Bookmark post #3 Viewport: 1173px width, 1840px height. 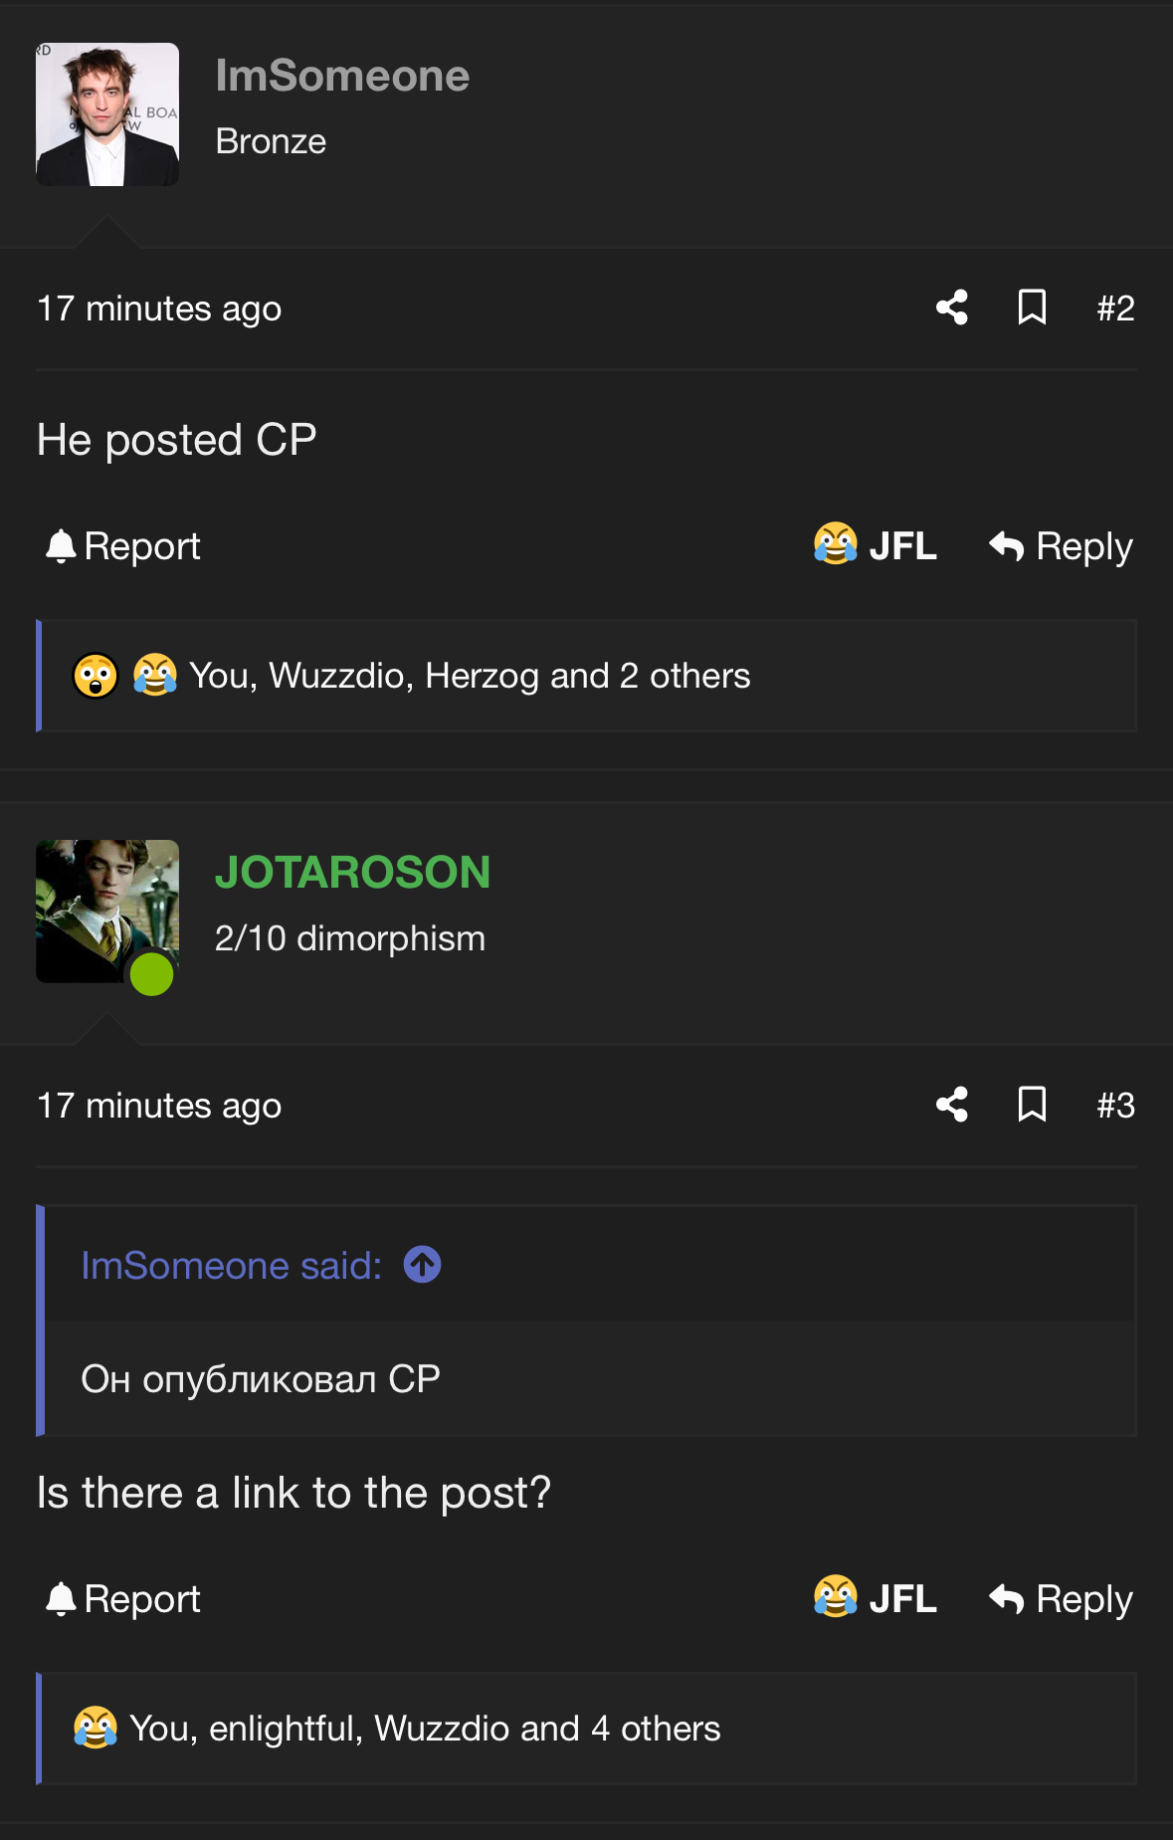pos(1032,1105)
